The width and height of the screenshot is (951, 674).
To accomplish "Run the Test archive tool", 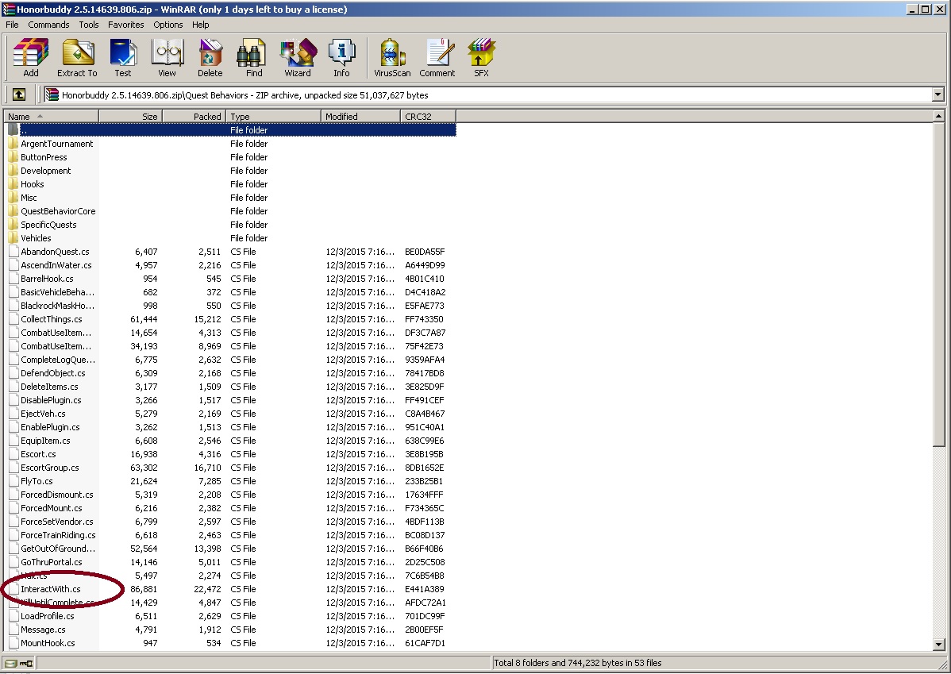I will (x=122, y=58).
